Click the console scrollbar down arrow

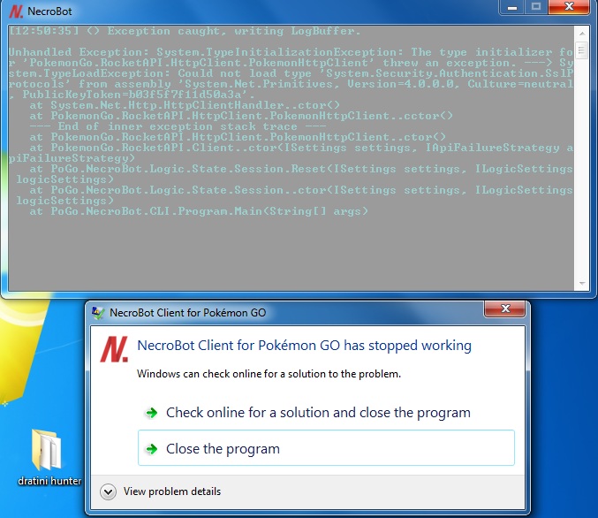click(x=582, y=283)
